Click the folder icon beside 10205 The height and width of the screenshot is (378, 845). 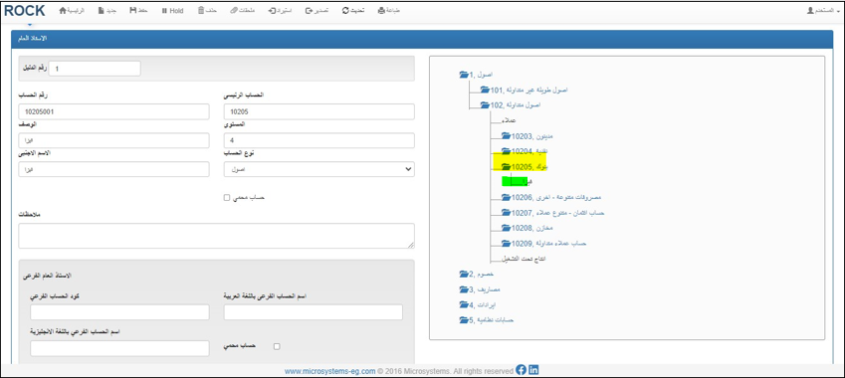click(x=506, y=167)
